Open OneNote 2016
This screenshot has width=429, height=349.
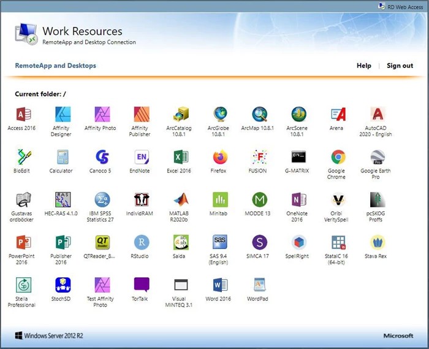pyautogui.click(x=299, y=199)
